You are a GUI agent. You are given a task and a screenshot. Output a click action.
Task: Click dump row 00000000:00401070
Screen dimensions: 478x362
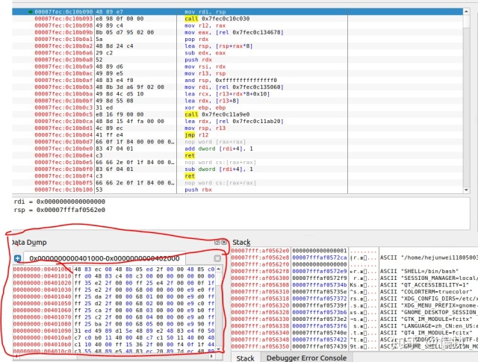(x=114, y=317)
